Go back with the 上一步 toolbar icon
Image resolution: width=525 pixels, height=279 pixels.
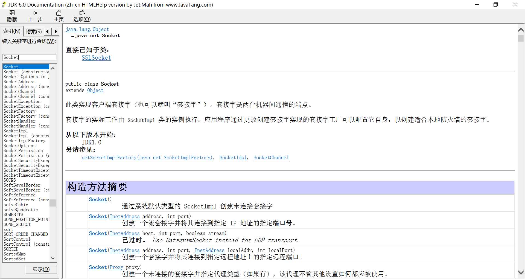click(35, 16)
